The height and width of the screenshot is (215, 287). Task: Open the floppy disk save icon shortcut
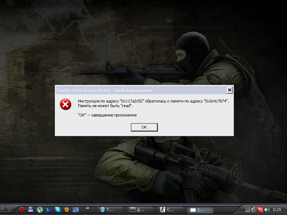click(30, 210)
